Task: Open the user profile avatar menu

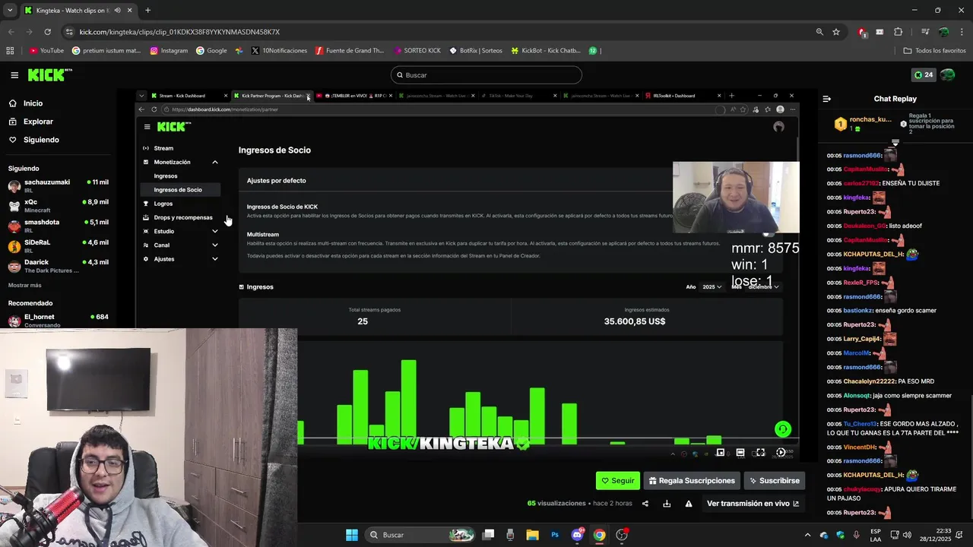Action: [x=947, y=75]
